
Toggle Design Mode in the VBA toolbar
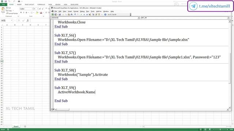pyautogui.click(x=90, y=15)
